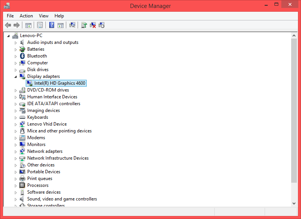Viewport: 301px width, 219px height.
Task: Select the camera icon beside Imaging devices
Action: coord(22,110)
